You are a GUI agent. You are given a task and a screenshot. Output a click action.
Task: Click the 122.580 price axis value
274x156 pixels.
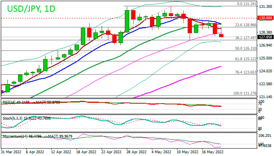[x=265, y=84]
